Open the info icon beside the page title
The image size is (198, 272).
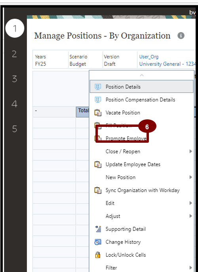pyautogui.click(x=181, y=36)
